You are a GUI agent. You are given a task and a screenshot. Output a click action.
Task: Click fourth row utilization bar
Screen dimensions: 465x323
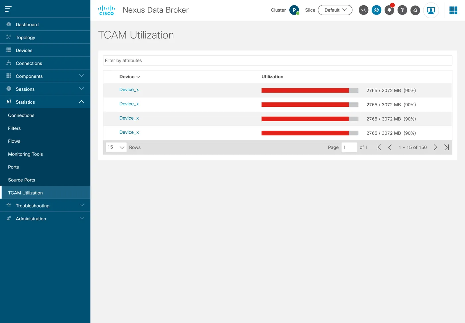[310, 133]
